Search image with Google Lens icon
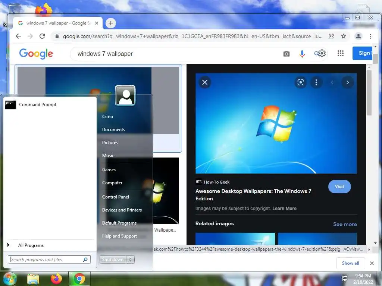Viewport: 382px width, 286px height. 301,82
